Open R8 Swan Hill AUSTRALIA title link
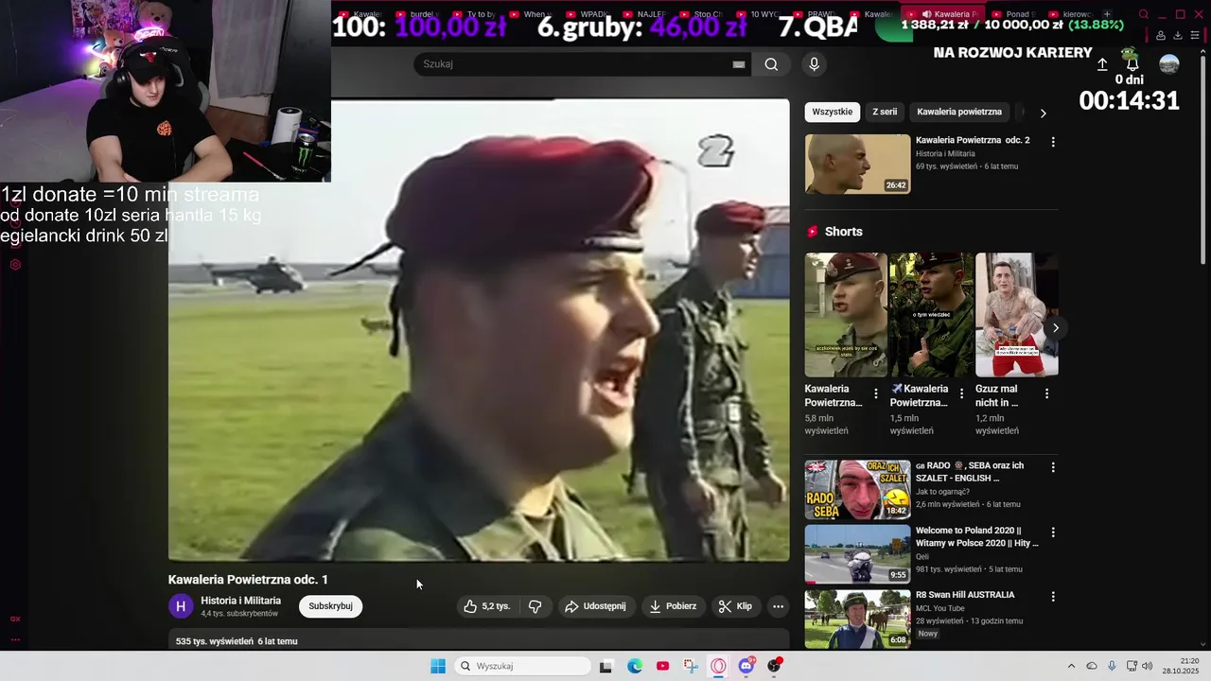This screenshot has height=681, width=1211. (965, 595)
